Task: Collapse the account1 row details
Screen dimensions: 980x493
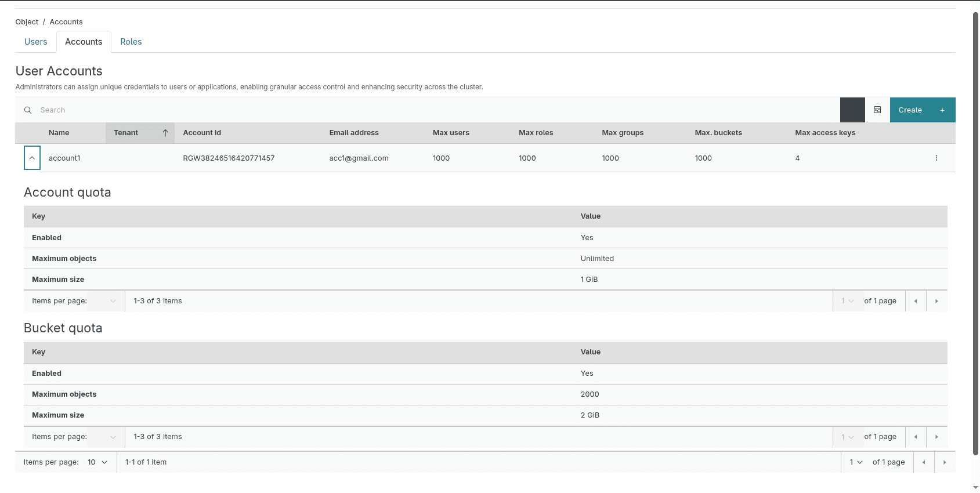Action: coord(32,158)
